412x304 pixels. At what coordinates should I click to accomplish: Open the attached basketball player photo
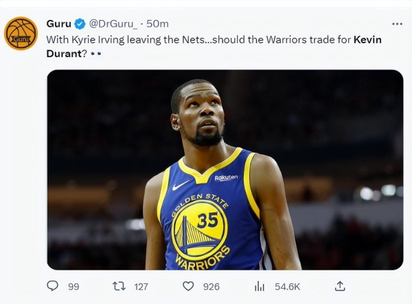pyautogui.click(x=225, y=170)
